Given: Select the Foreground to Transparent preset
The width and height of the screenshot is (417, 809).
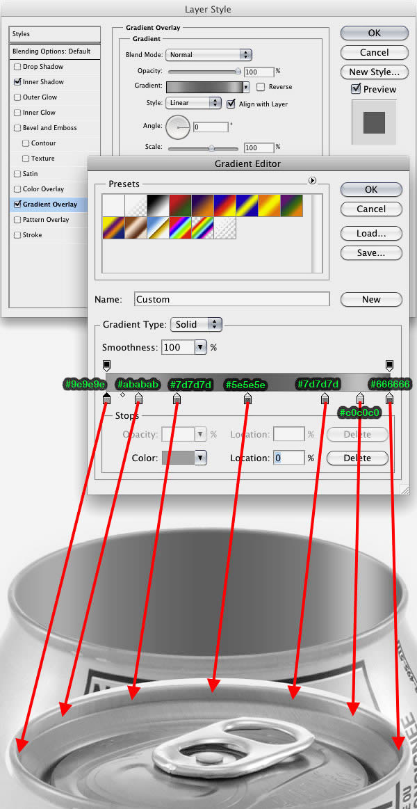Looking at the screenshot, I should [x=136, y=205].
